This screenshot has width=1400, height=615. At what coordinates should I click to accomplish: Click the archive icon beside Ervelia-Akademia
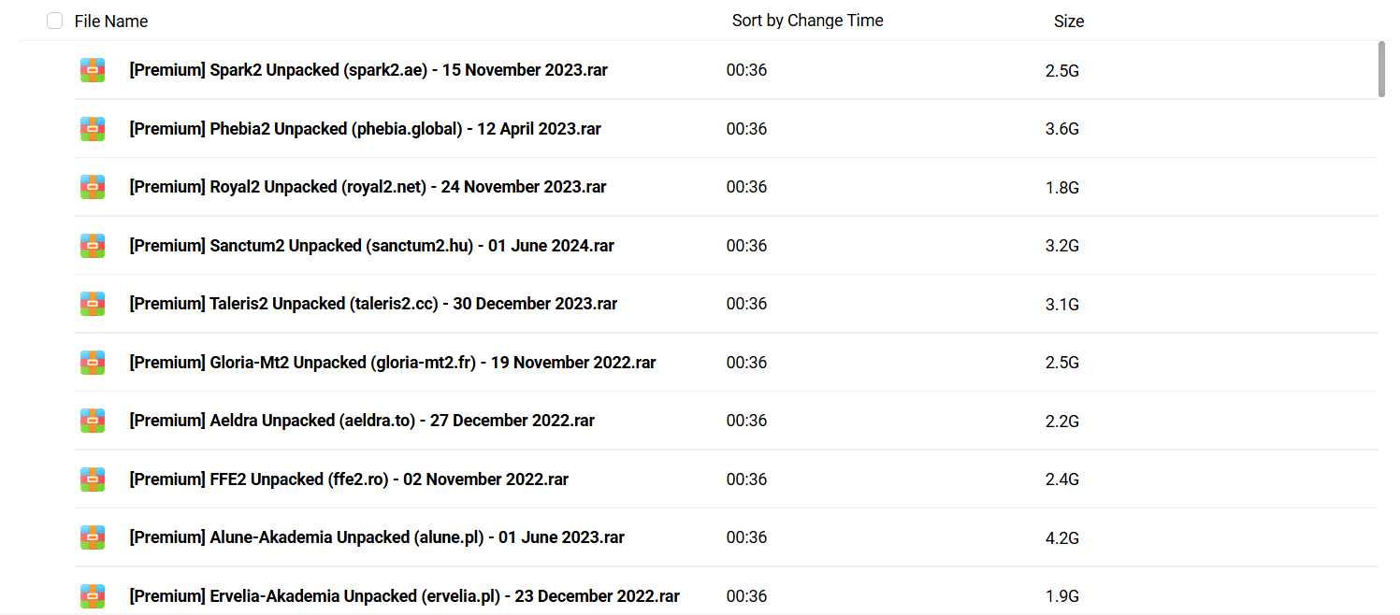[92, 595]
